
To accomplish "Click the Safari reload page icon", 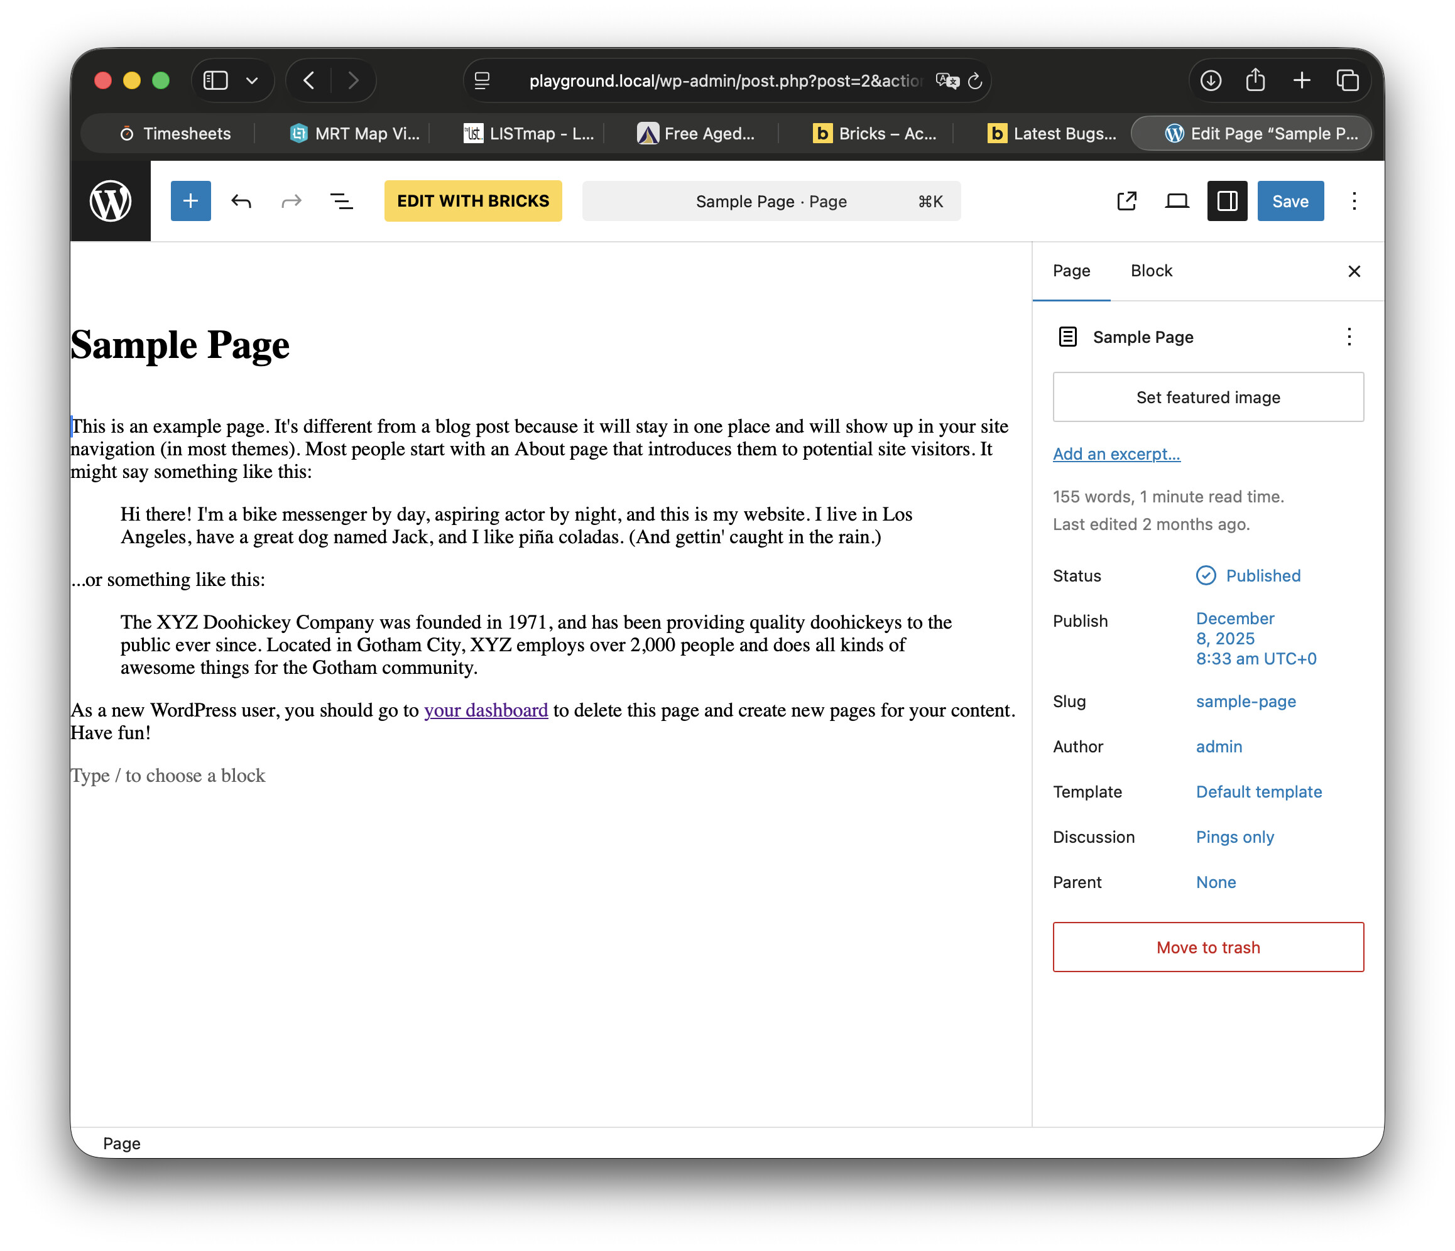I will pyautogui.click(x=974, y=82).
